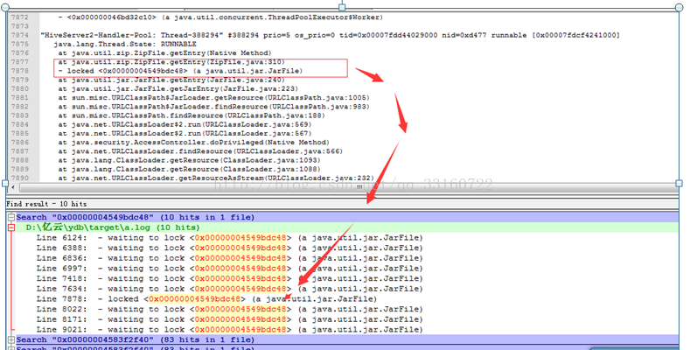690x350 pixels.
Task: Click the AccessController.doPrivileged(Native Method) line
Action: (193, 143)
